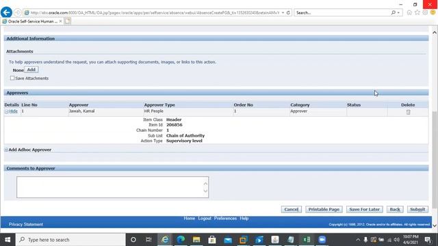438x246 pixels.
Task: Click the browser address bar URL
Action: click(155, 12)
